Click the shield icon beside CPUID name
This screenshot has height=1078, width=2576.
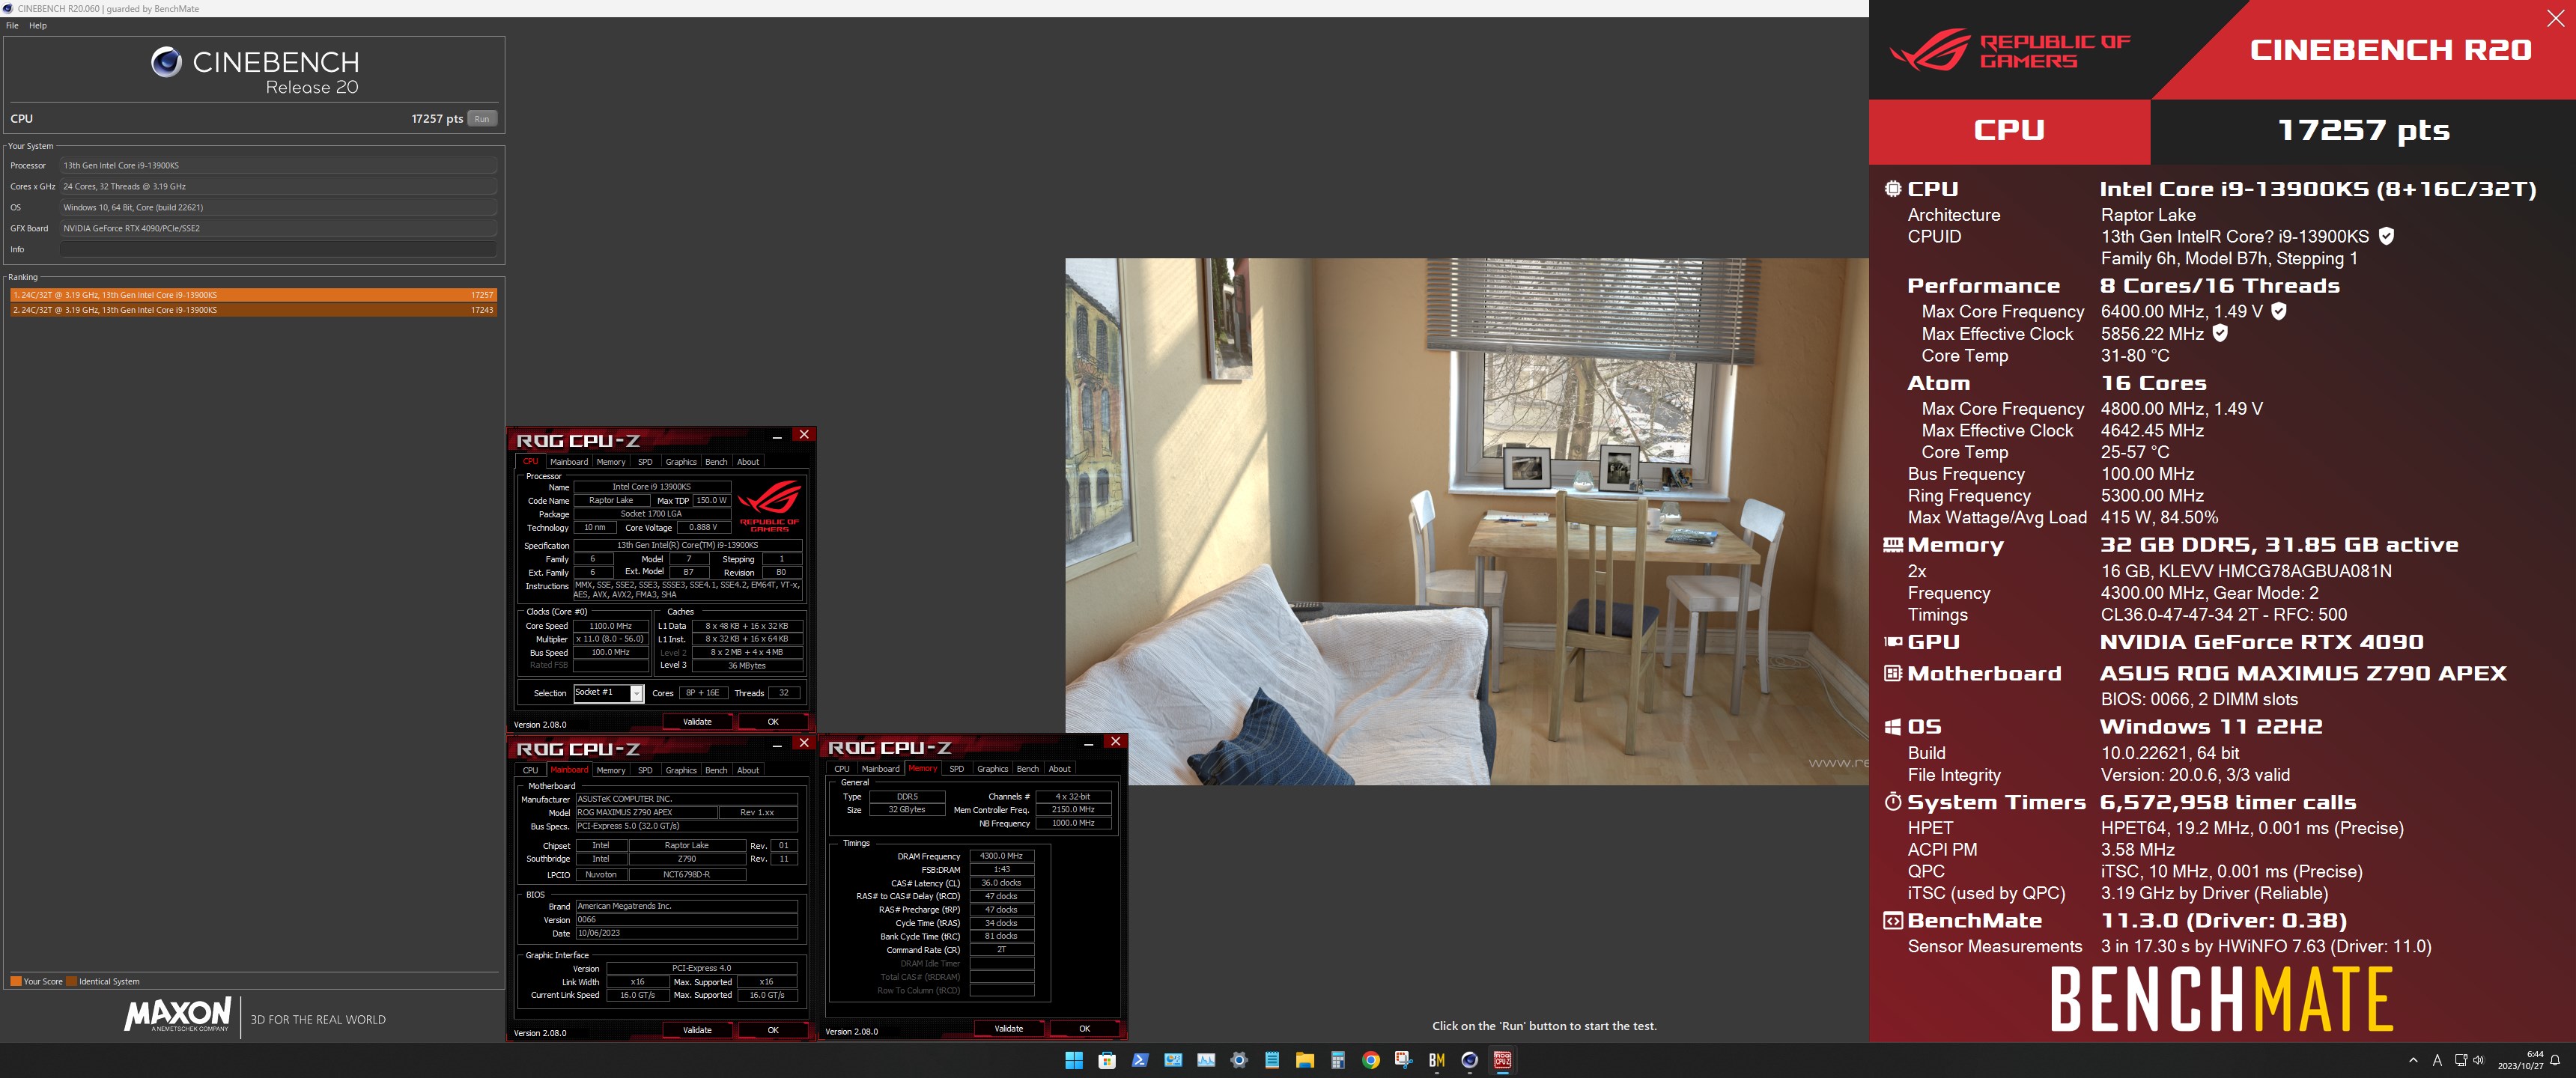(x=2387, y=236)
